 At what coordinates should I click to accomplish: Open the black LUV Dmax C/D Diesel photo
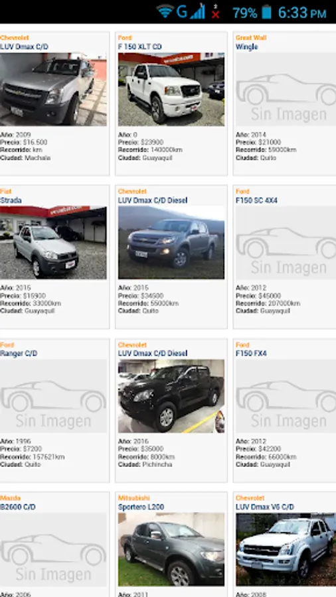click(171, 397)
